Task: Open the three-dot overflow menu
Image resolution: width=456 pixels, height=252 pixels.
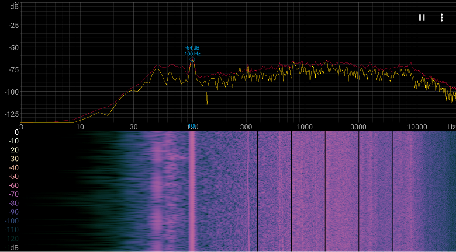Action: pyautogui.click(x=441, y=17)
